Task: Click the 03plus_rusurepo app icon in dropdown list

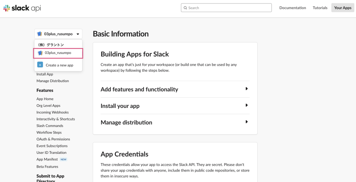Action: coord(40,53)
